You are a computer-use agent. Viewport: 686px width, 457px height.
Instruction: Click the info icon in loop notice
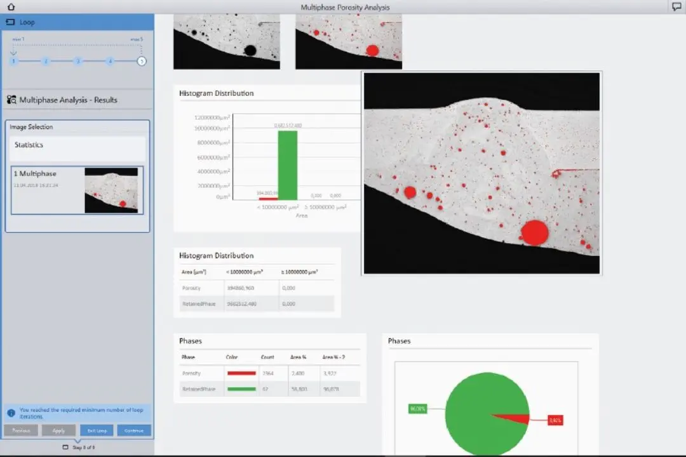tap(11, 413)
